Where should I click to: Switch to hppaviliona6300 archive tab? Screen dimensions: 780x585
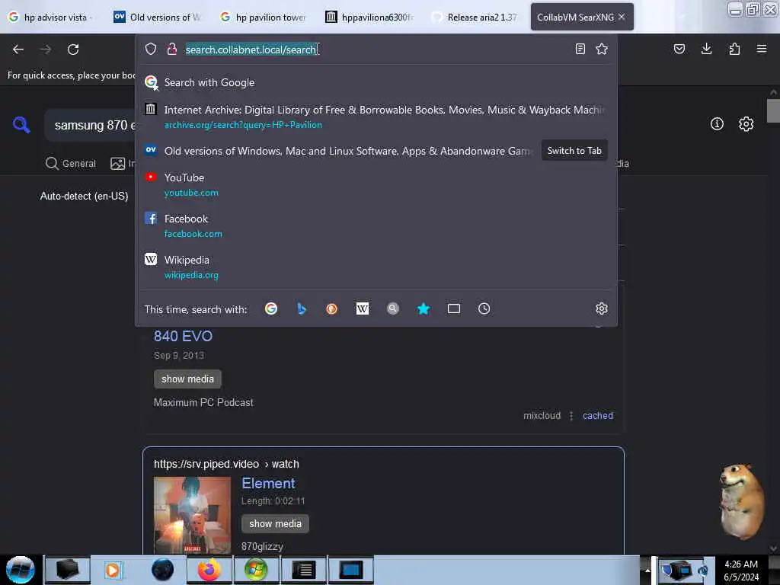coord(371,17)
